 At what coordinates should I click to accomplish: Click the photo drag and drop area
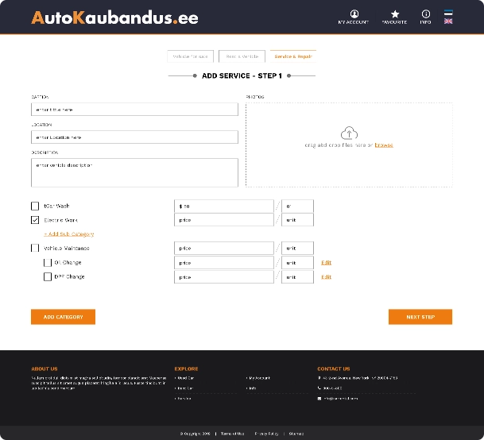[349, 145]
